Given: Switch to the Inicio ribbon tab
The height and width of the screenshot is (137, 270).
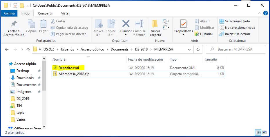Looking at the screenshot, I should pos(25,13).
